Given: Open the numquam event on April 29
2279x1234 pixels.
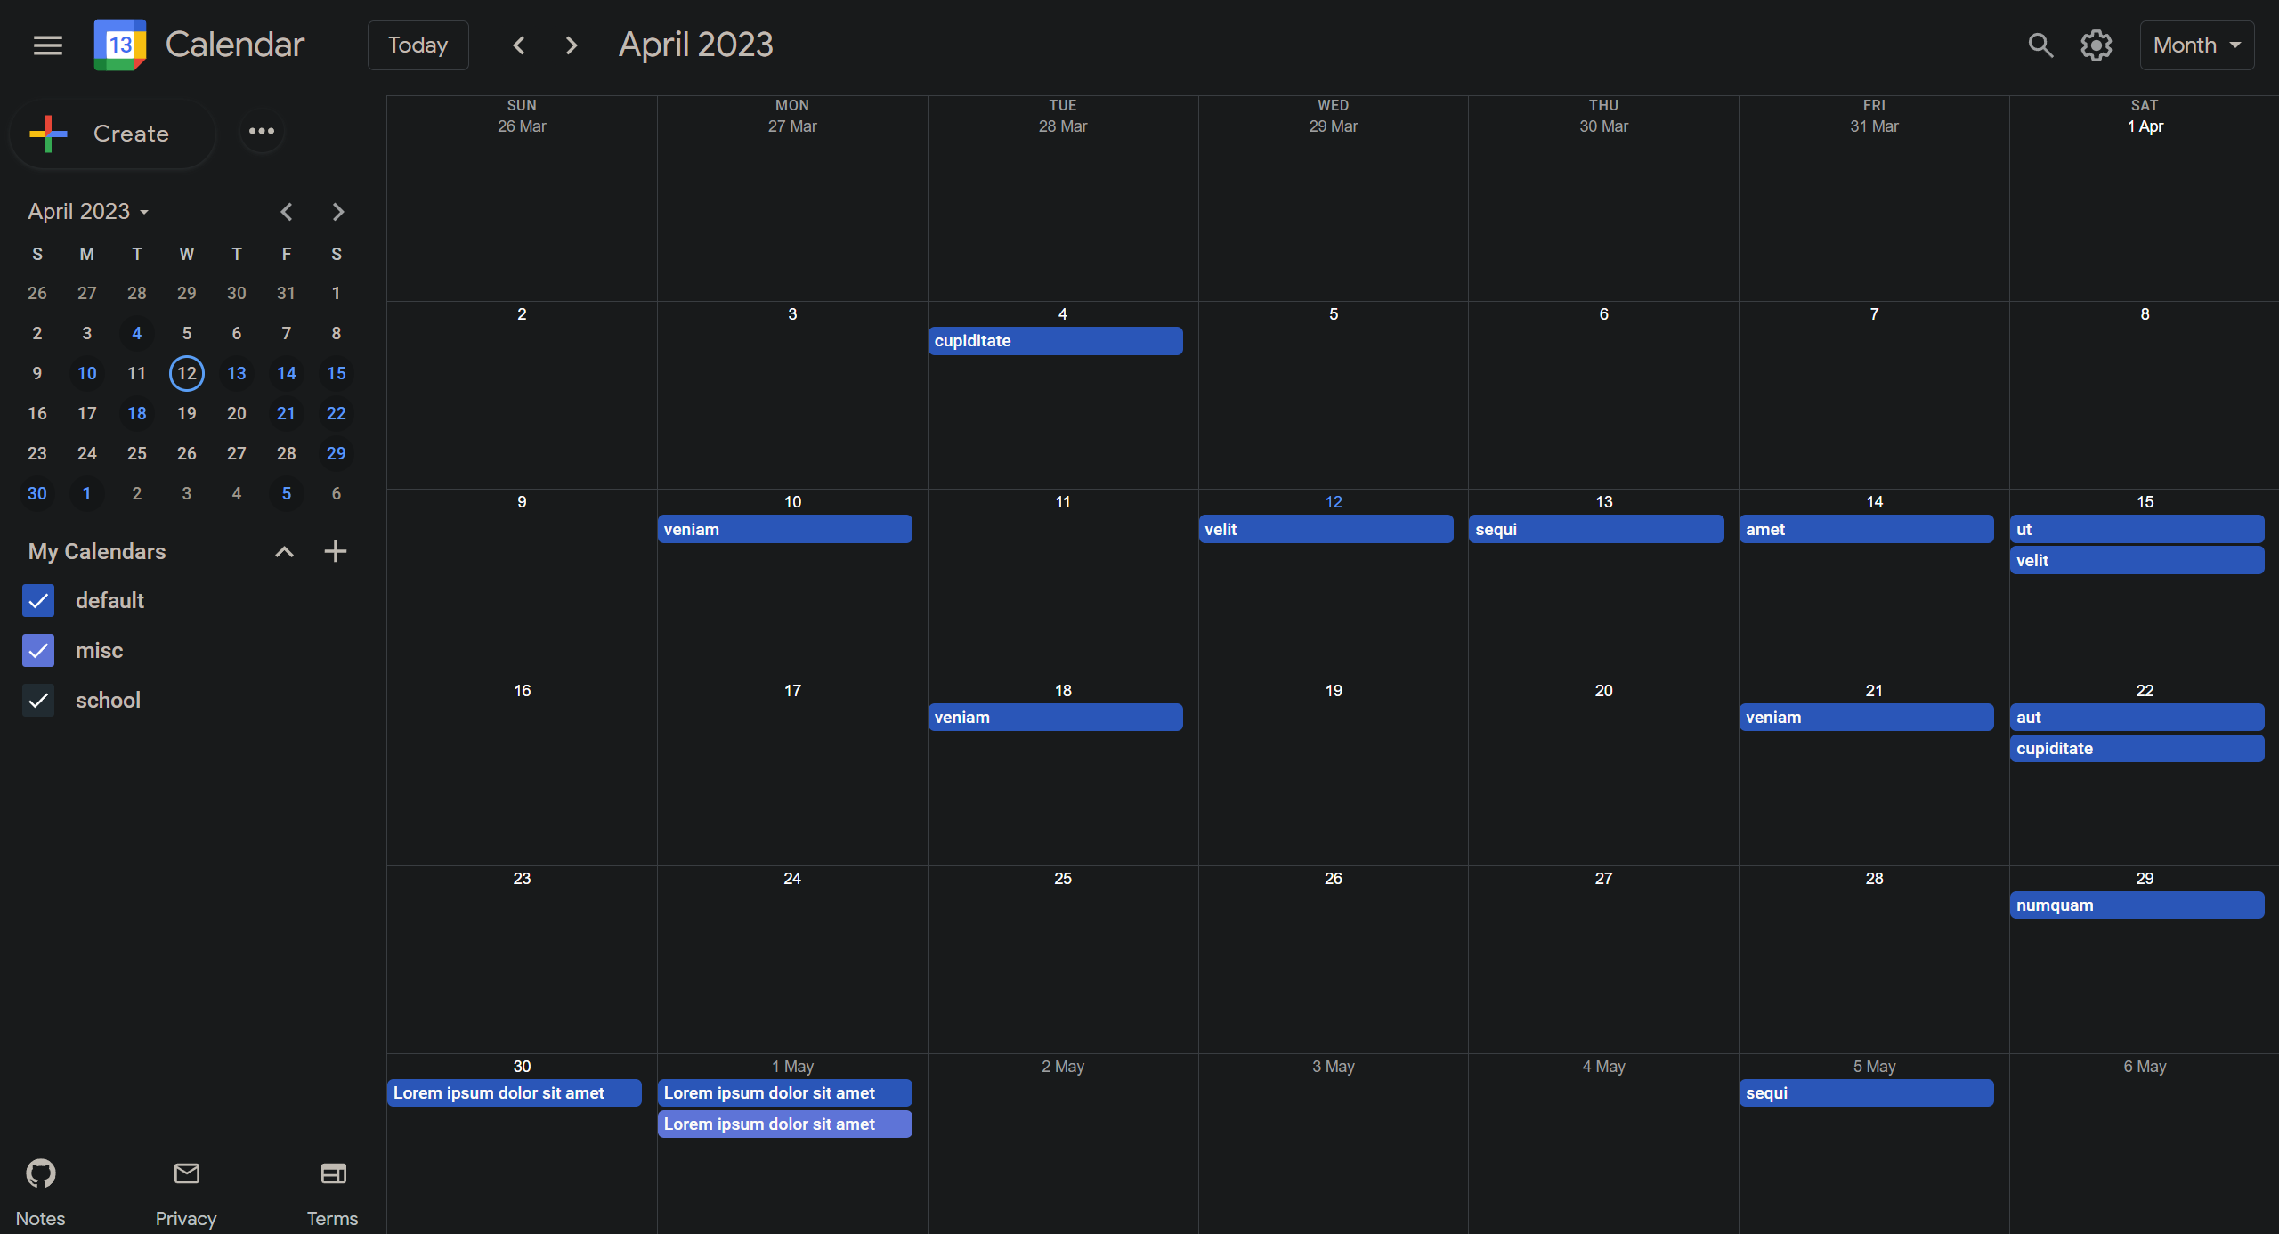Looking at the screenshot, I should pyautogui.click(x=2136, y=905).
